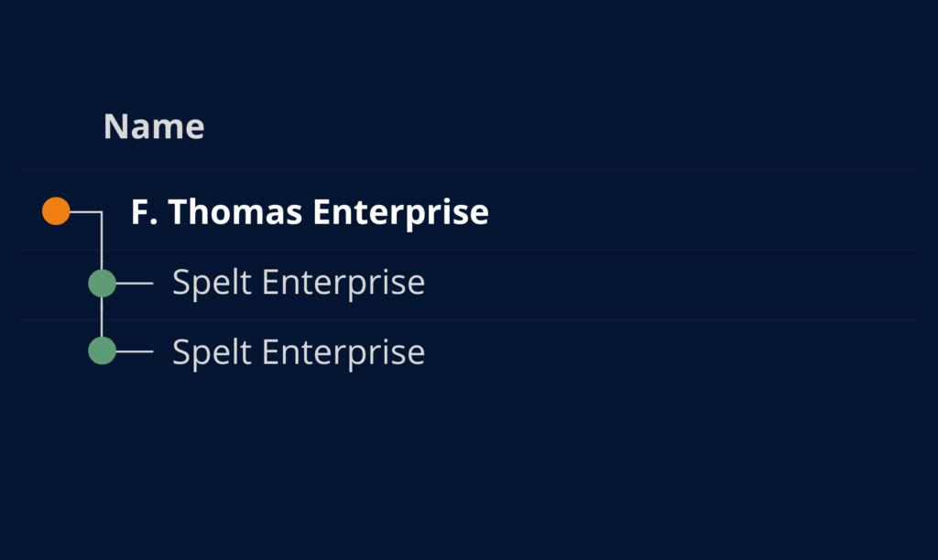
Task: Open the second Spelt Enterprise child entry
Action: coord(299,351)
